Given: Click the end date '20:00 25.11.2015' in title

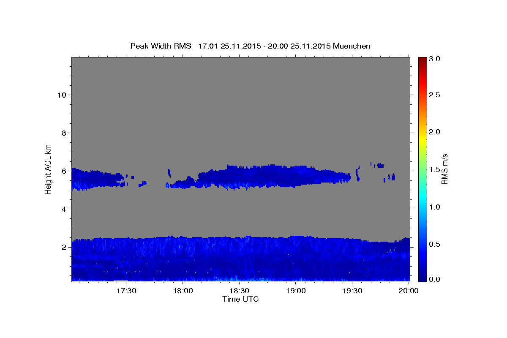Looking at the screenshot, I should (299, 46).
